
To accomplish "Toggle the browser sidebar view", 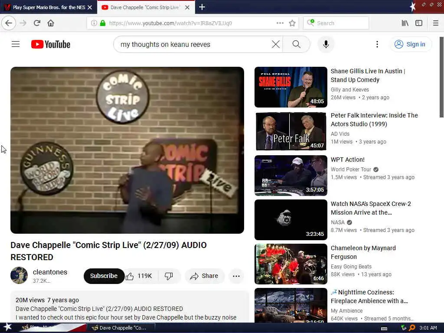I will coord(419,23).
